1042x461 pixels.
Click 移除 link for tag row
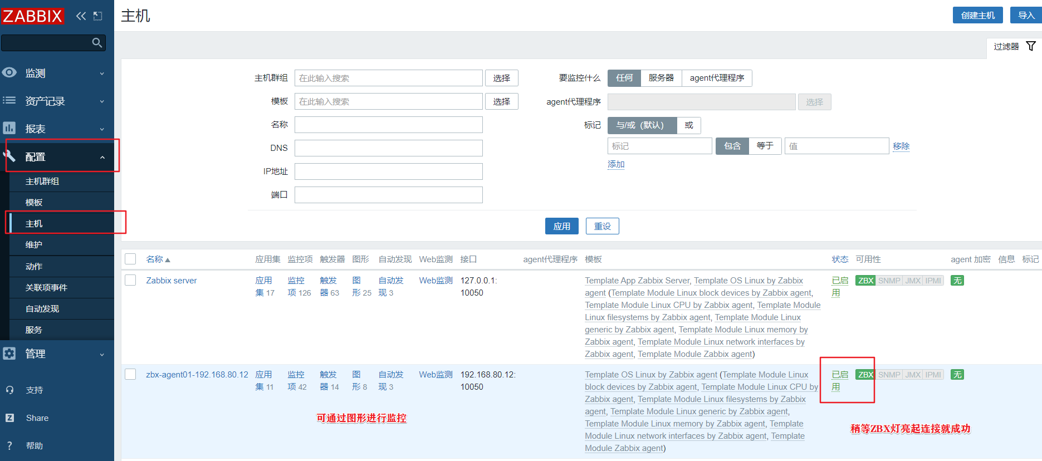(x=901, y=146)
